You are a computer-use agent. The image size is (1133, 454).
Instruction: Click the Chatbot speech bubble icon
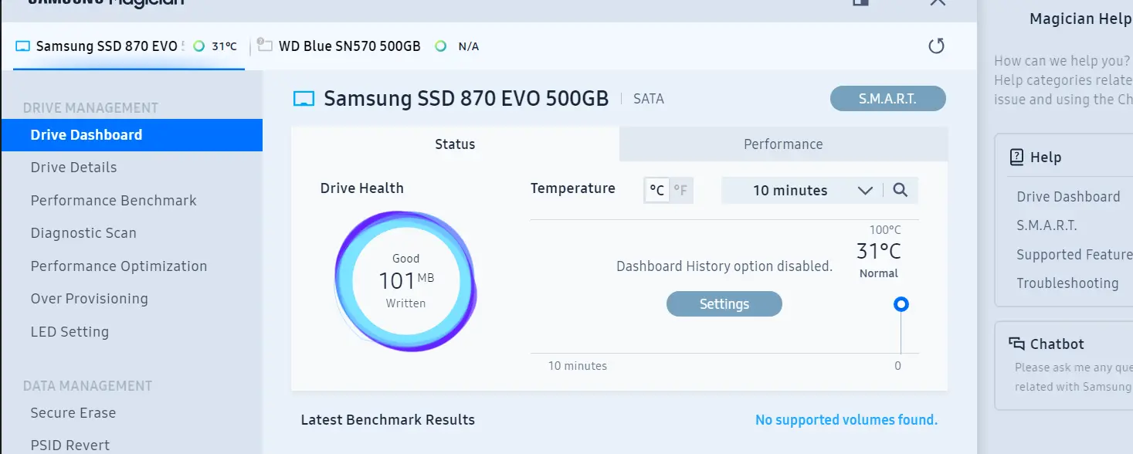(1017, 344)
